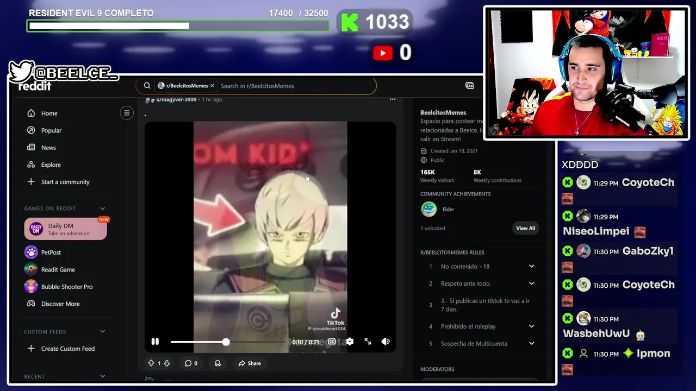Click the TikTok watermark logo in the video
Image resolution: width=696 pixels, height=391 pixels.
[x=335, y=313]
